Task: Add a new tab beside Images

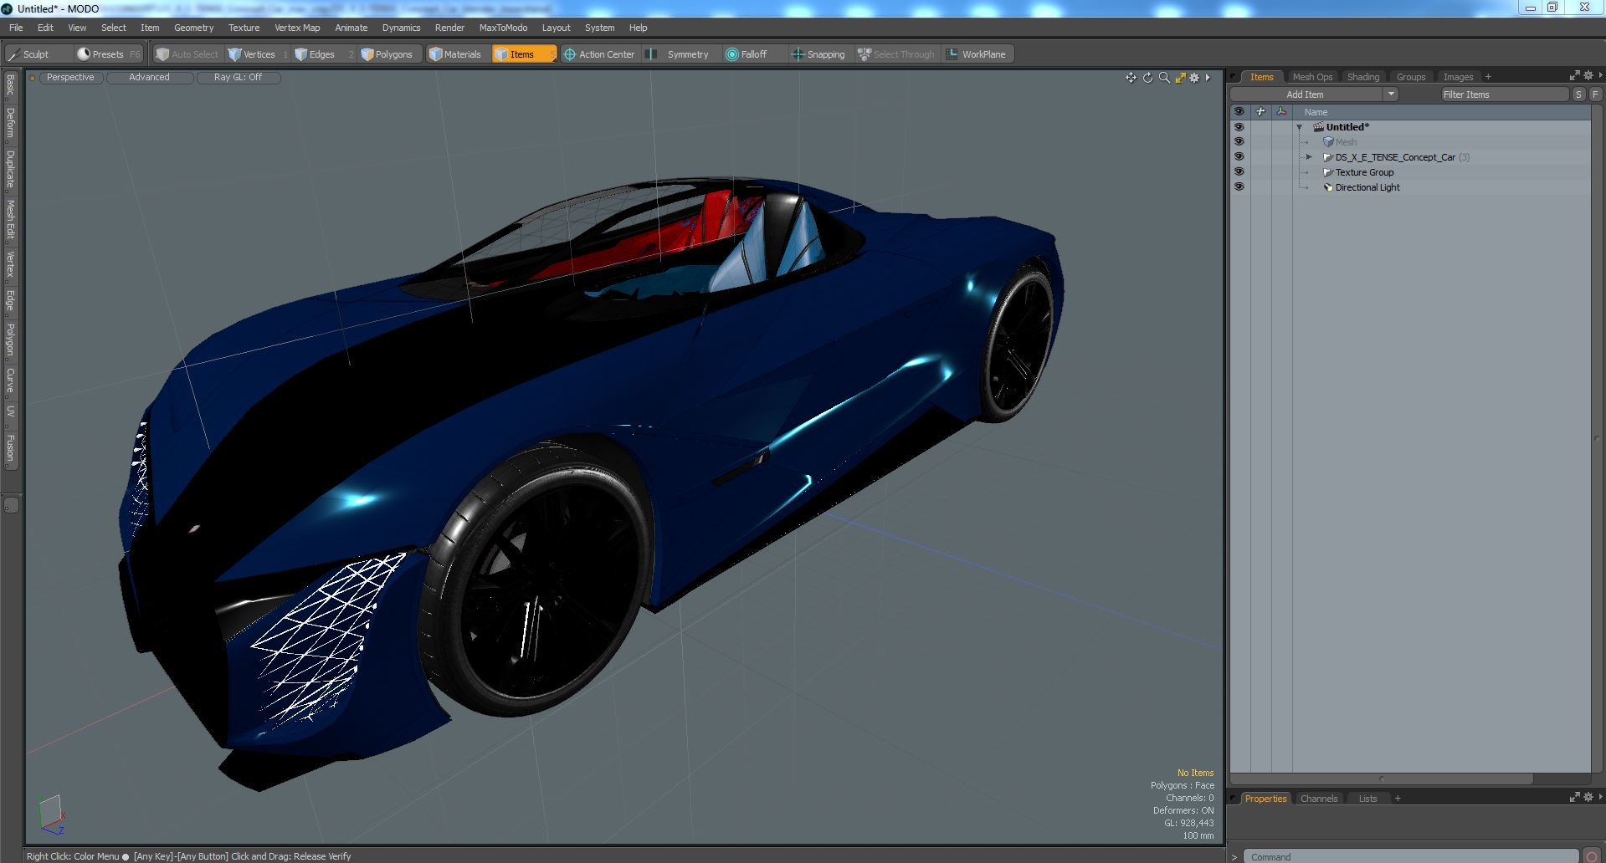Action: click(1488, 77)
